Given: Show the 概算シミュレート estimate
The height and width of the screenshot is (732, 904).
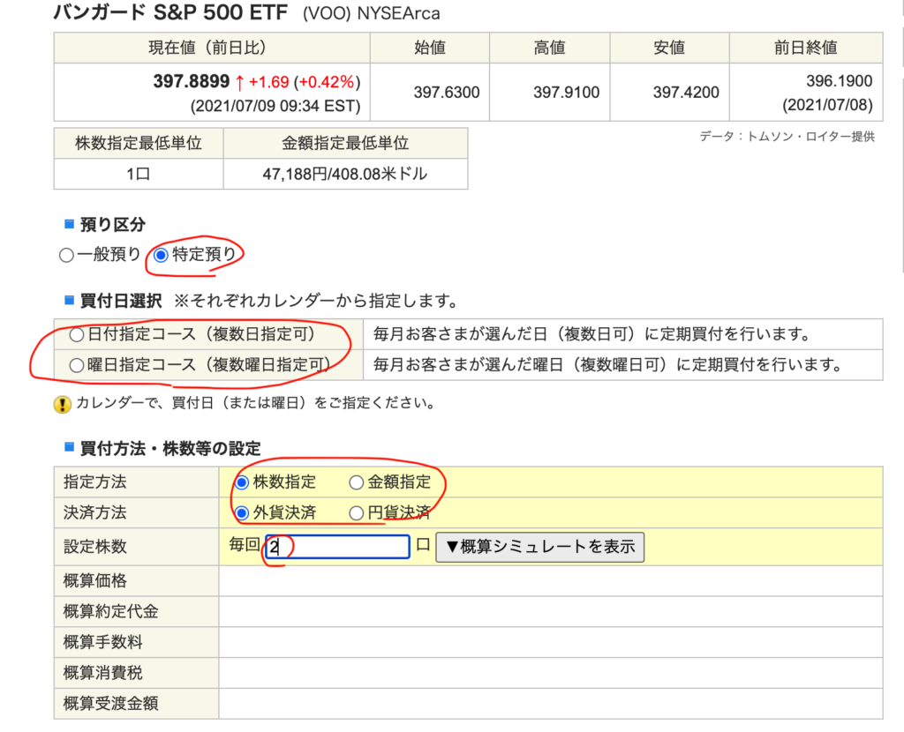Looking at the screenshot, I should (x=539, y=547).
